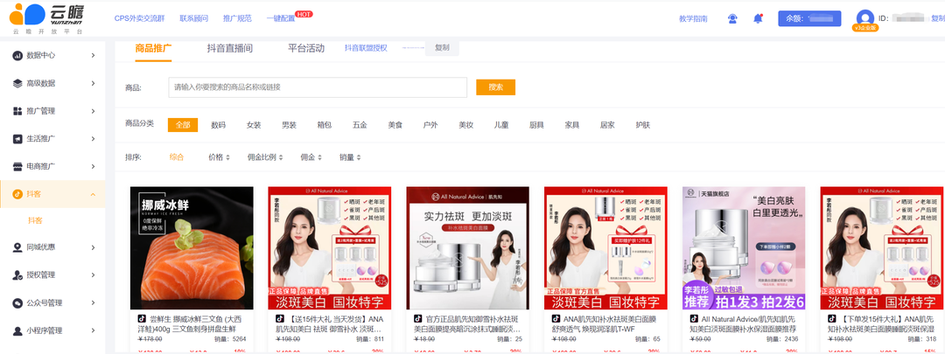Click the 电商推广 store icon
Image resolution: width=945 pixels, height=354 pixels.
click(17, 166)
